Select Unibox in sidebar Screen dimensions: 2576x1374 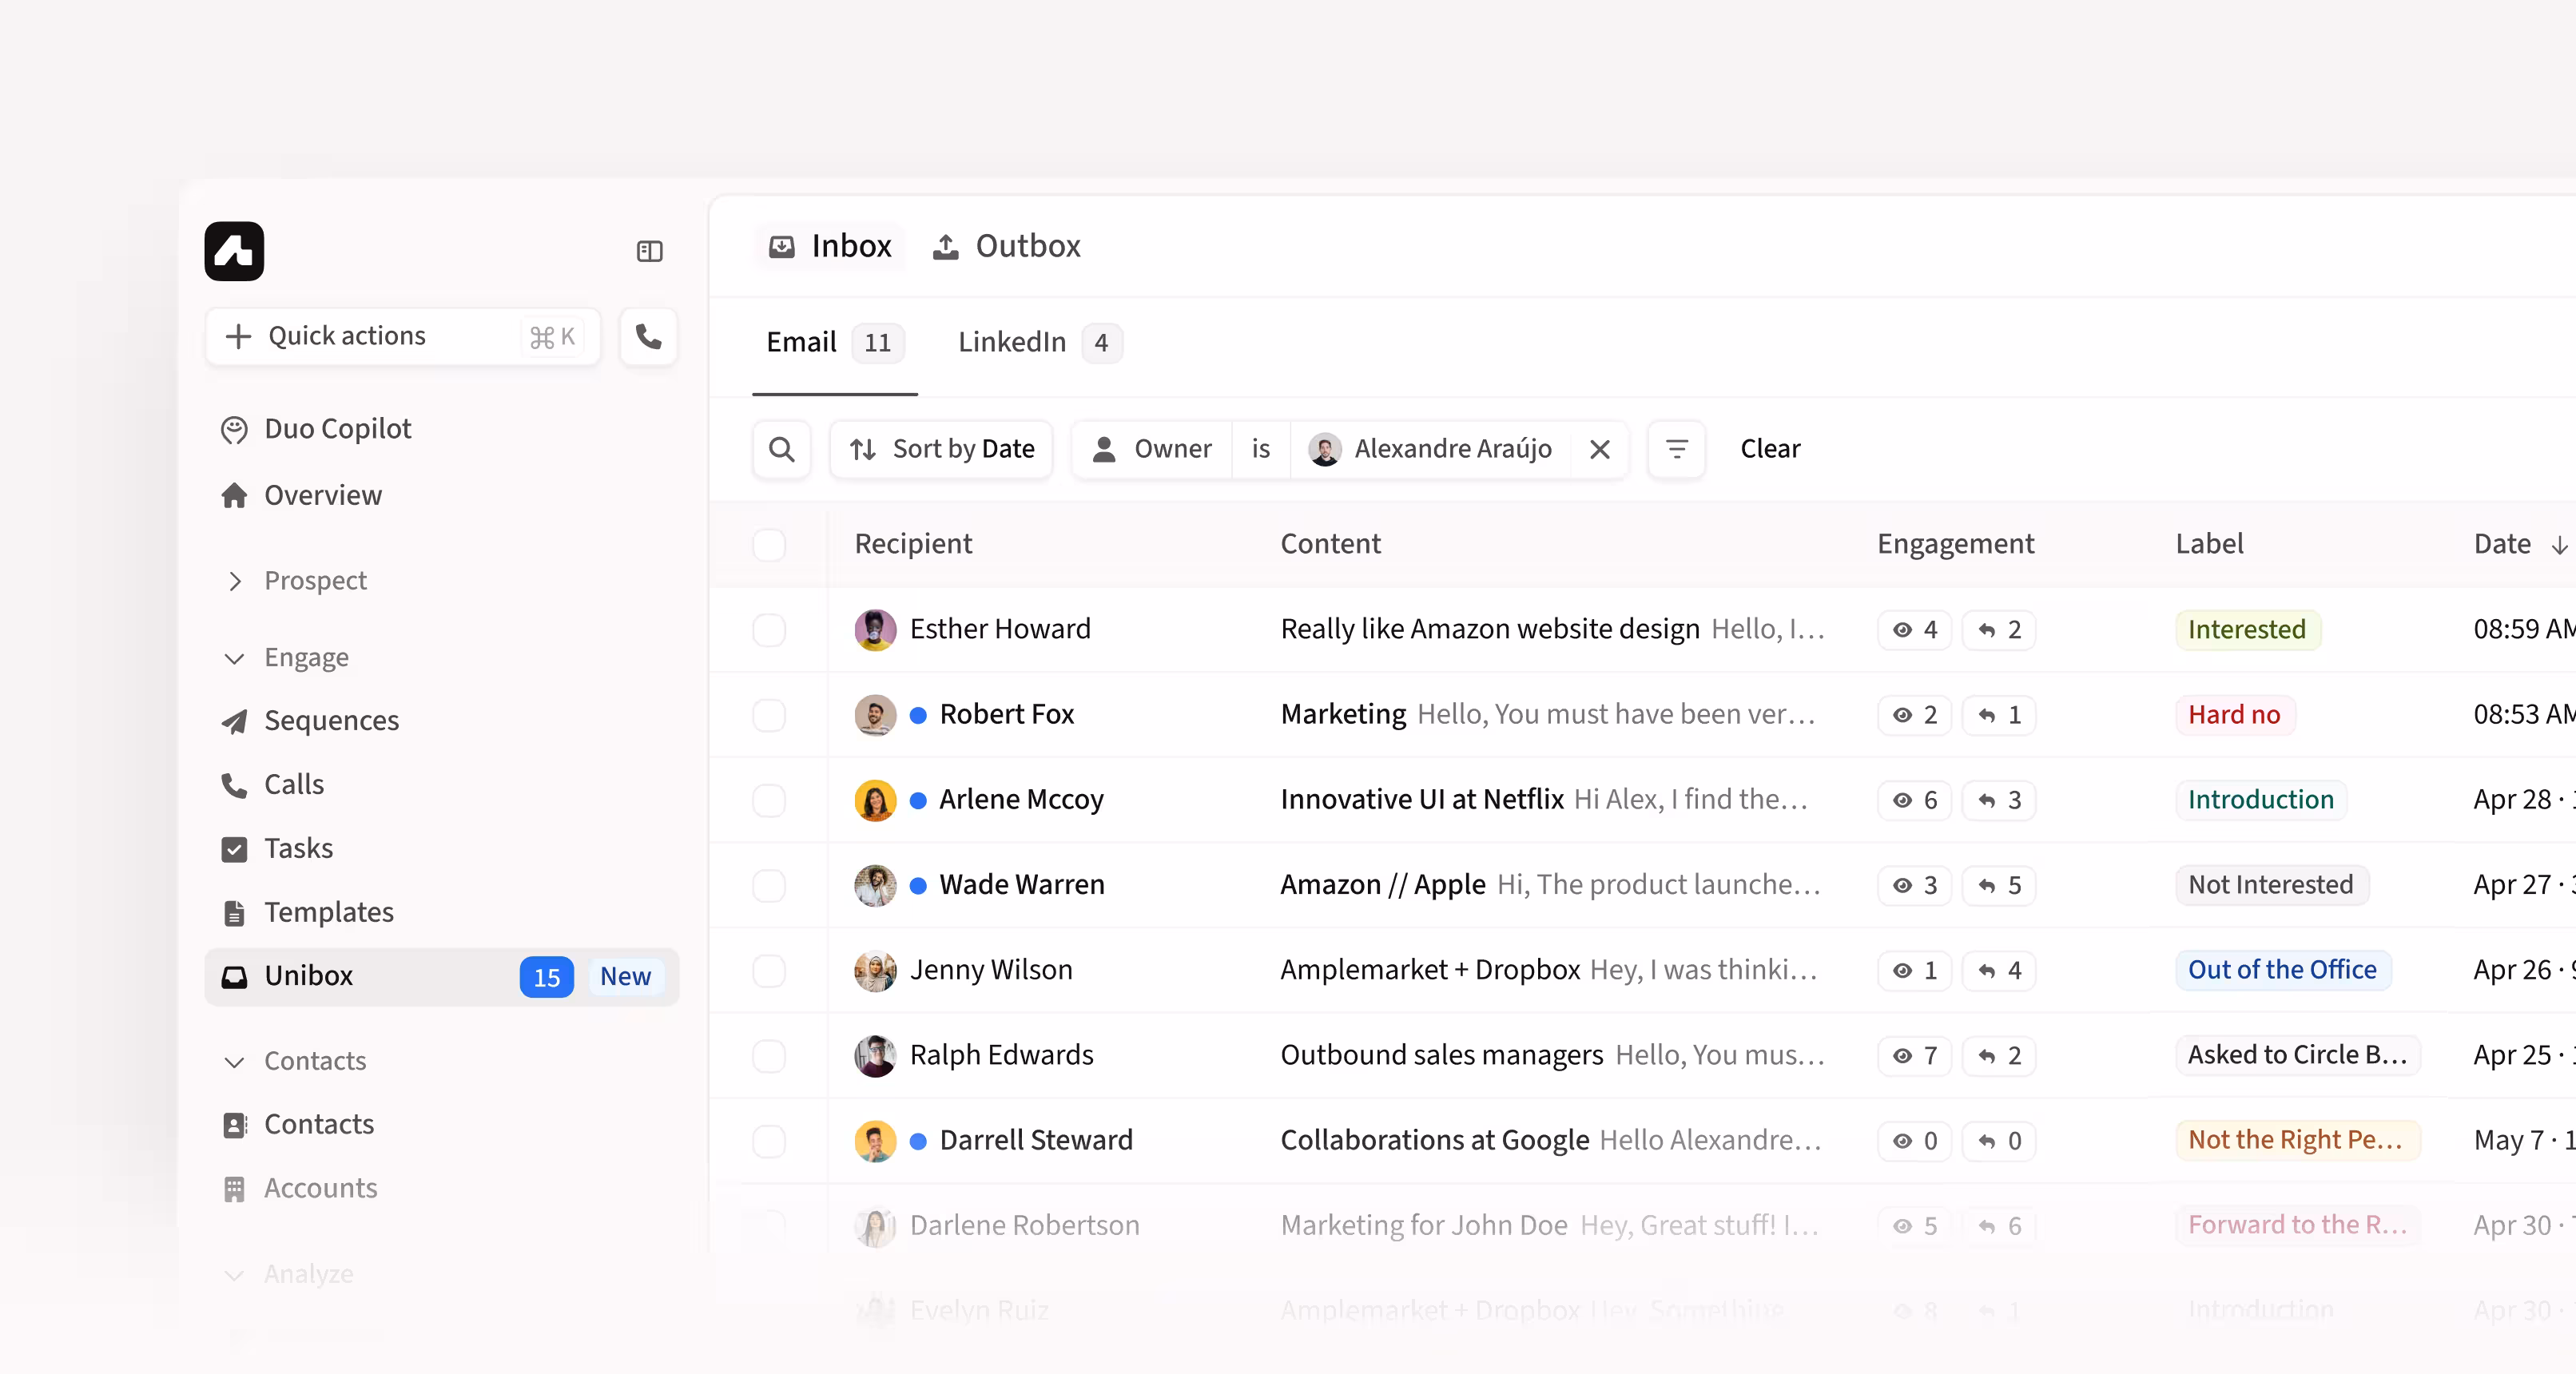[441, 976]
